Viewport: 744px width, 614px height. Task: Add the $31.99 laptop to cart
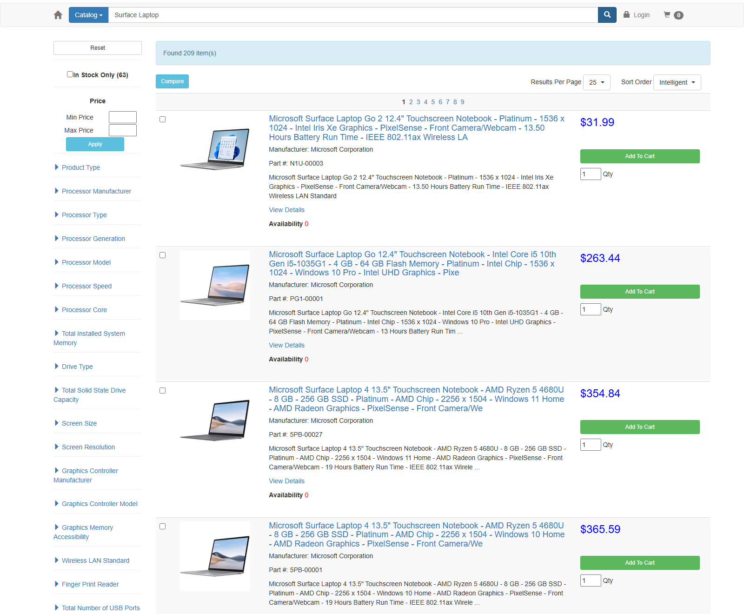coord(640,156)
